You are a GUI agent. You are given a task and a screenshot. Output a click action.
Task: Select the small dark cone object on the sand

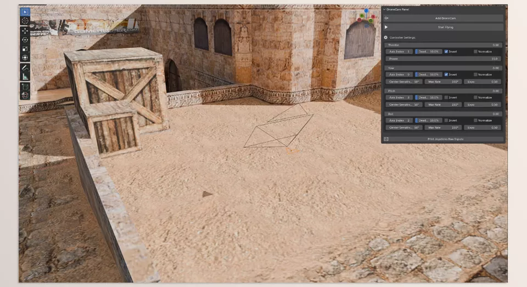pos(207,194)
